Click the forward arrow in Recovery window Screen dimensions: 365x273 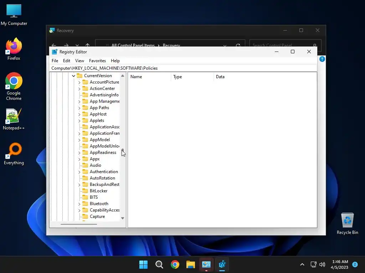(x=66, y=45)
